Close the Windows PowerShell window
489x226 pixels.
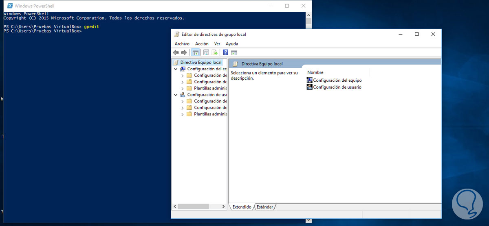point(304,6)
